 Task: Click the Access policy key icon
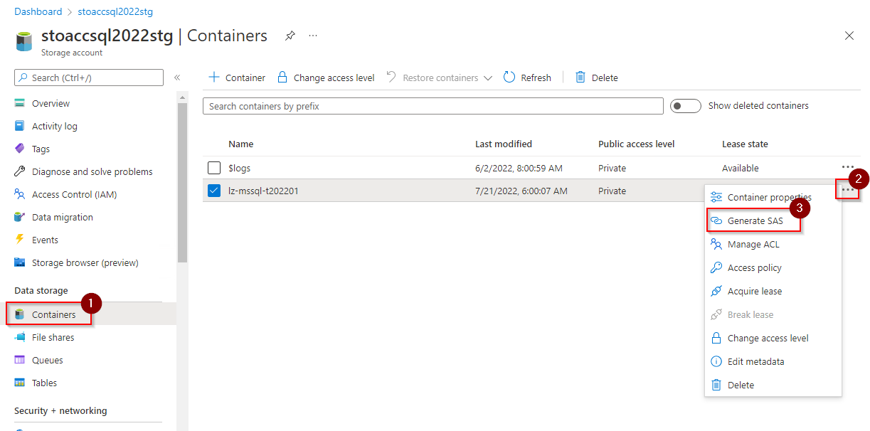pyautogui.click(x=716, y=268)
